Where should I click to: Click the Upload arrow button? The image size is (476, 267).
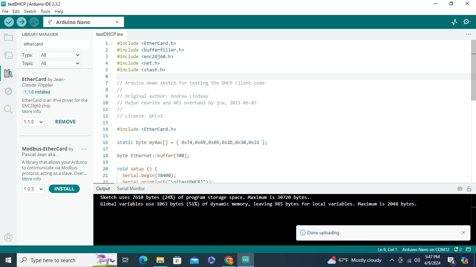point(22,22)
